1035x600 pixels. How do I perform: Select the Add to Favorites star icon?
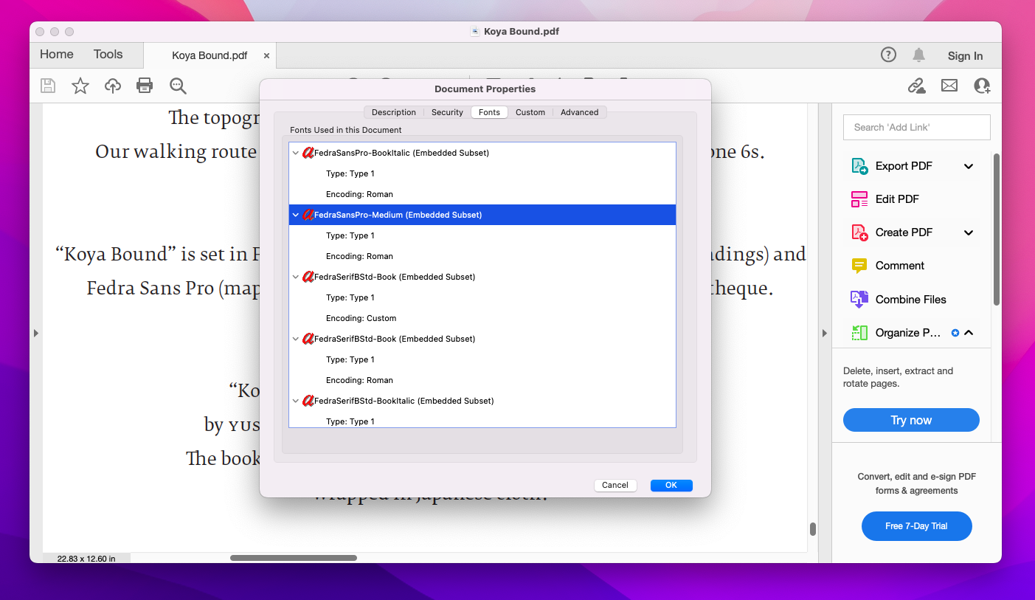tap(80, 86)
